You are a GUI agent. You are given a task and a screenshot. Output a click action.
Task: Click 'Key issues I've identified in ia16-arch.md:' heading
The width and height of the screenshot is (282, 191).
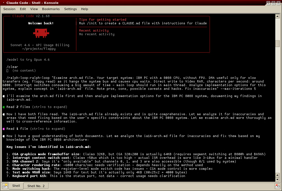click(x=49, y=147)
